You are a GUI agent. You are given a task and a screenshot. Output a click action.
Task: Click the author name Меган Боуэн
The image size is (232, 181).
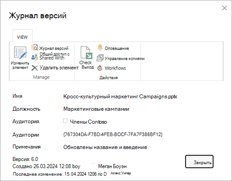[112, 166]
